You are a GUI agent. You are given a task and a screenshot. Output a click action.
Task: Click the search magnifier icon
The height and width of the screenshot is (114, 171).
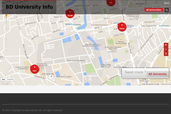(x=167, y=10)
